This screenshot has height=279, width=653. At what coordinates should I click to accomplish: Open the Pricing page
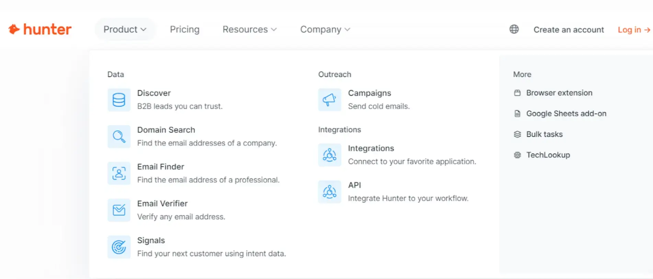pyautogui.click(x=185, y=30)
